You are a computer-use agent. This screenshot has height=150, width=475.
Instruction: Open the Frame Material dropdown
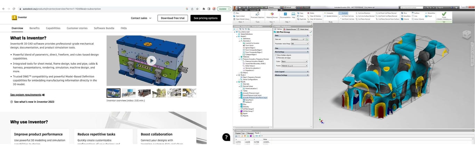pyautogui.click(x=294, y=66)
